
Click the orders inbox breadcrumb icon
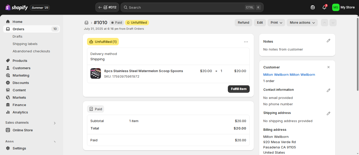[86, 23]
